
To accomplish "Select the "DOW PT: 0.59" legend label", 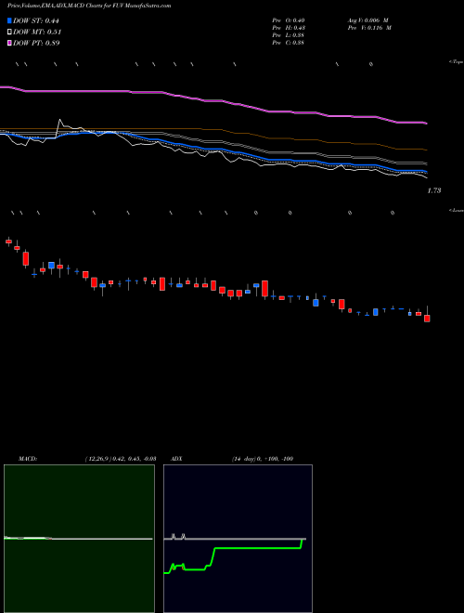I will [36, 43].
